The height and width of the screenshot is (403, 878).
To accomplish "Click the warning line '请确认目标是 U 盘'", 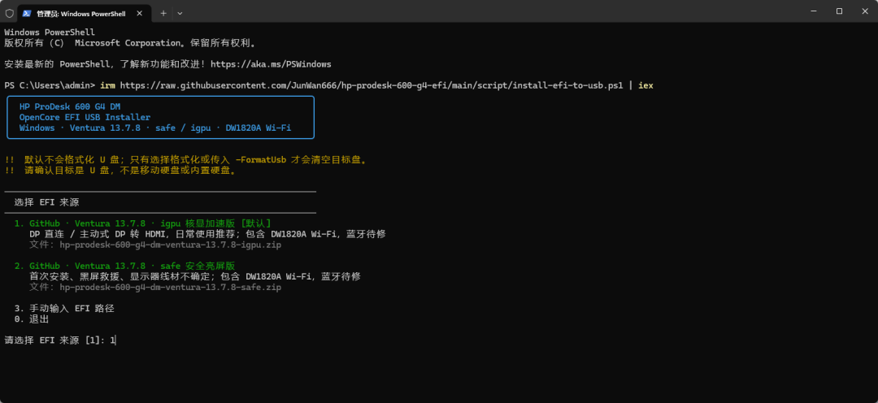I will point(120,171).
